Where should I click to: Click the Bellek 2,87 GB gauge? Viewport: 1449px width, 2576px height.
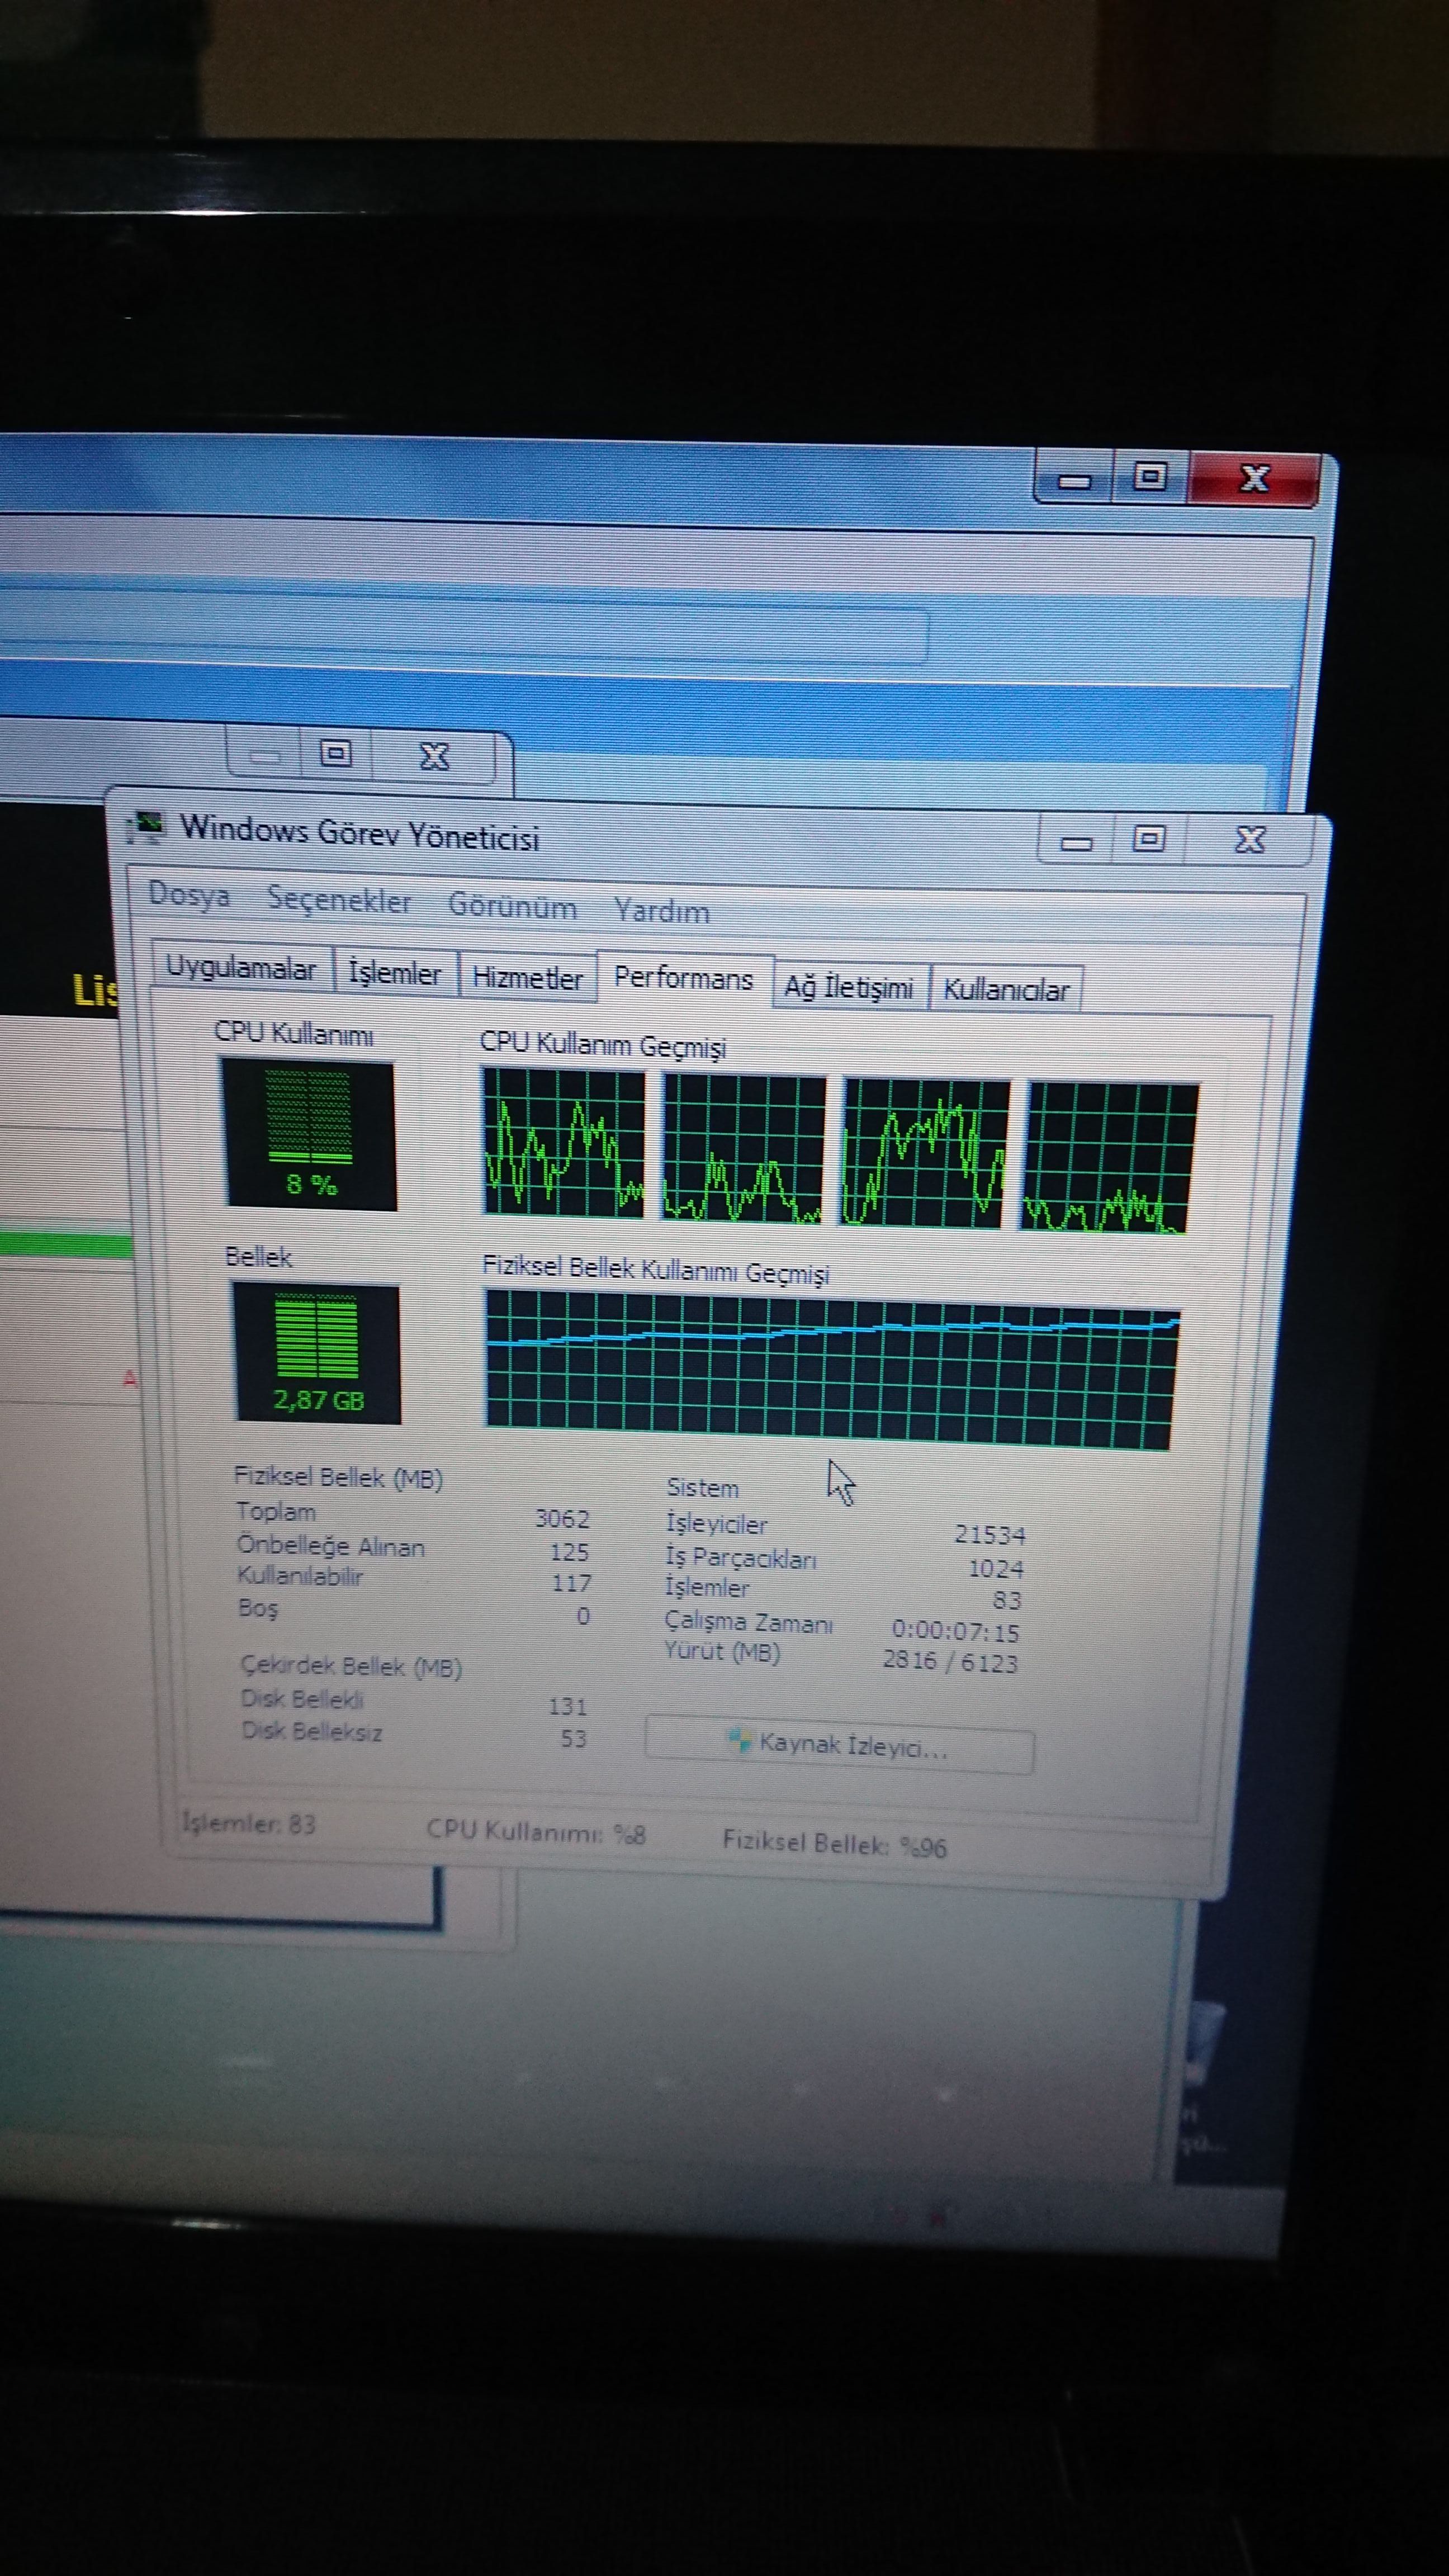pos(316,1353)
